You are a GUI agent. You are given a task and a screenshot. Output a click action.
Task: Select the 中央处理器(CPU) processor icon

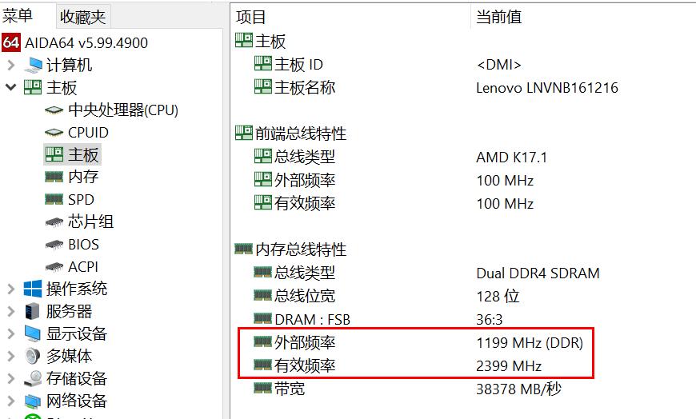click(54, 110)
